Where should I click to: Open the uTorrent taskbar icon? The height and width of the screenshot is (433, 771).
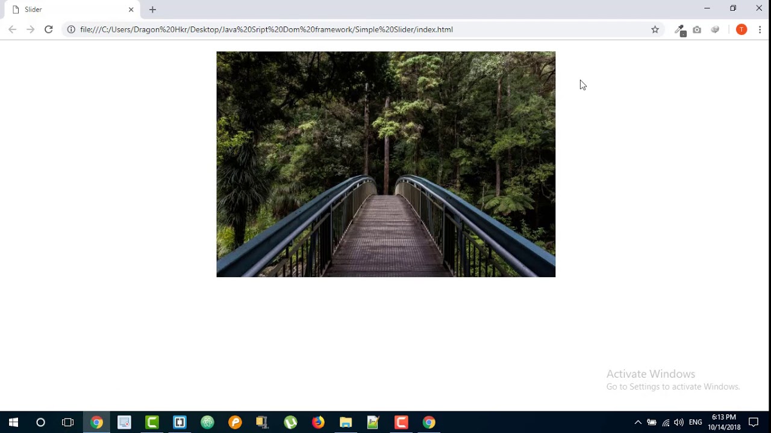click(290, 422)
